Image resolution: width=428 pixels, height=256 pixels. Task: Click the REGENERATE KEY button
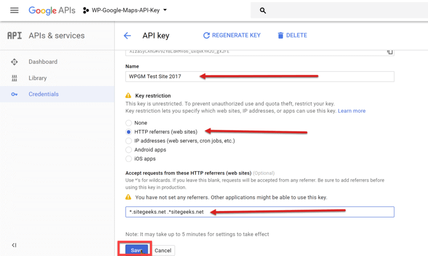(x=232, y=35)
